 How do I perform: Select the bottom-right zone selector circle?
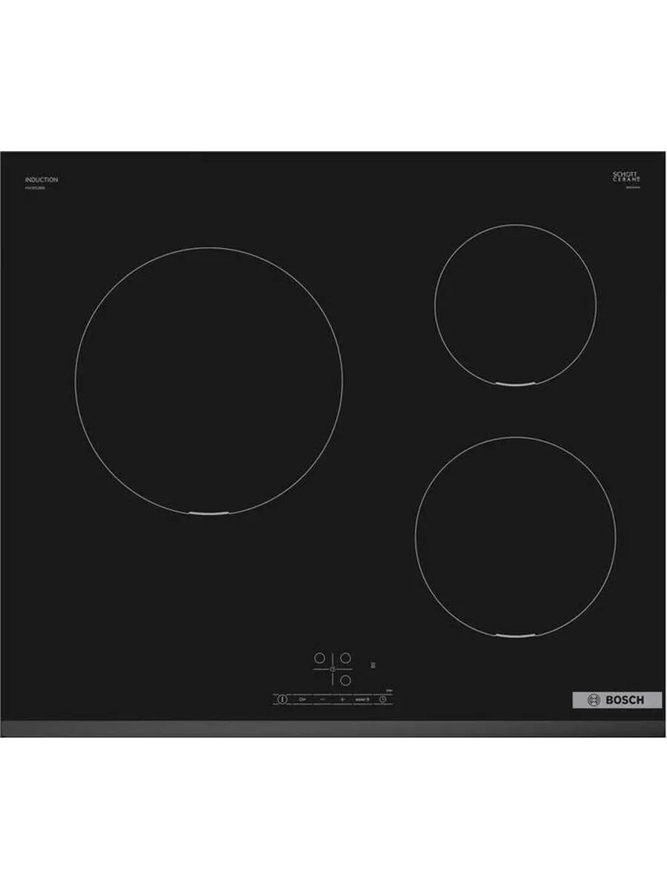pyautogui.click(x=345, y=679)
